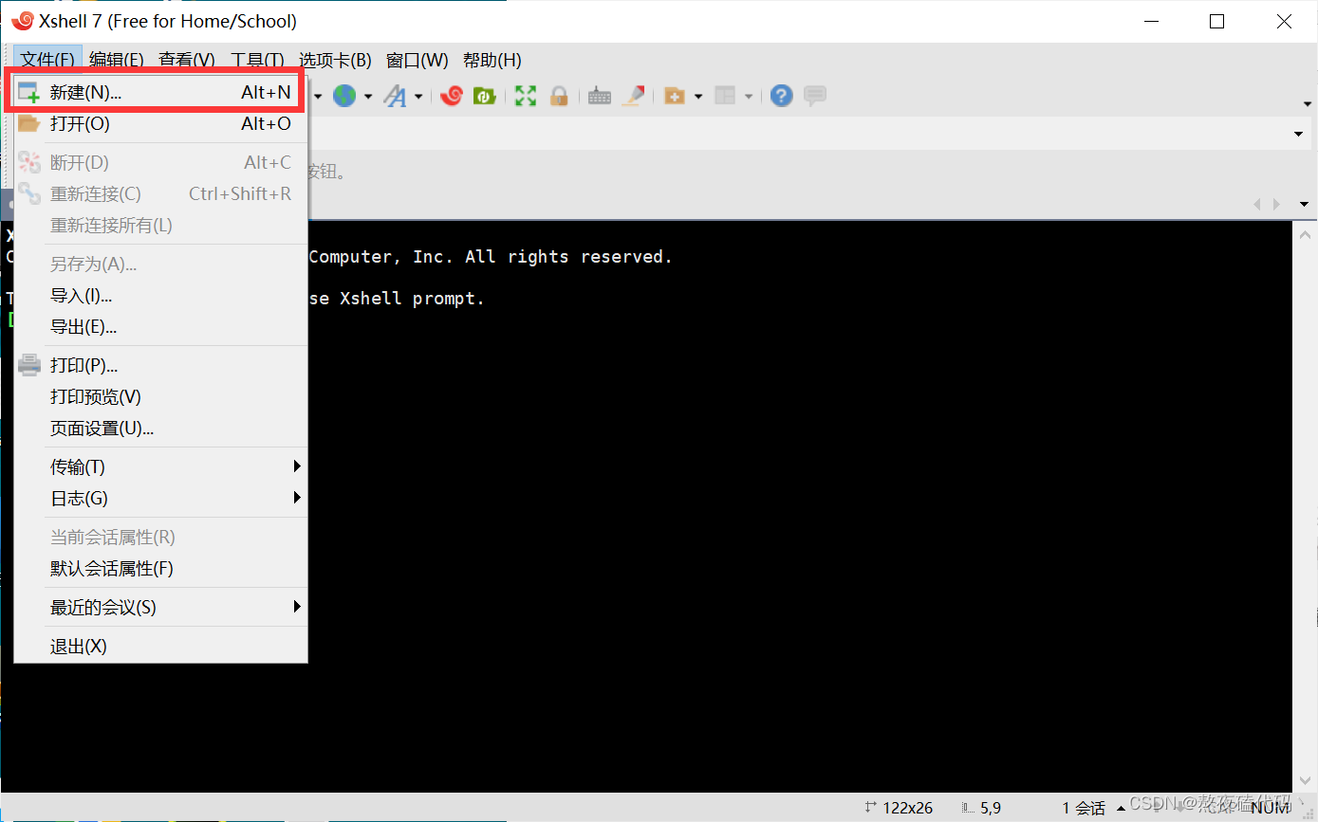Choose 退出(X) to exit Xshell
The width and height of the screenshot is (1318, 822).
tap(160, 647)
